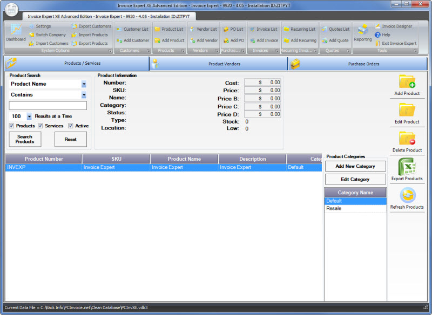Open the PO List
432x315 pixels.
pos(233,29)
